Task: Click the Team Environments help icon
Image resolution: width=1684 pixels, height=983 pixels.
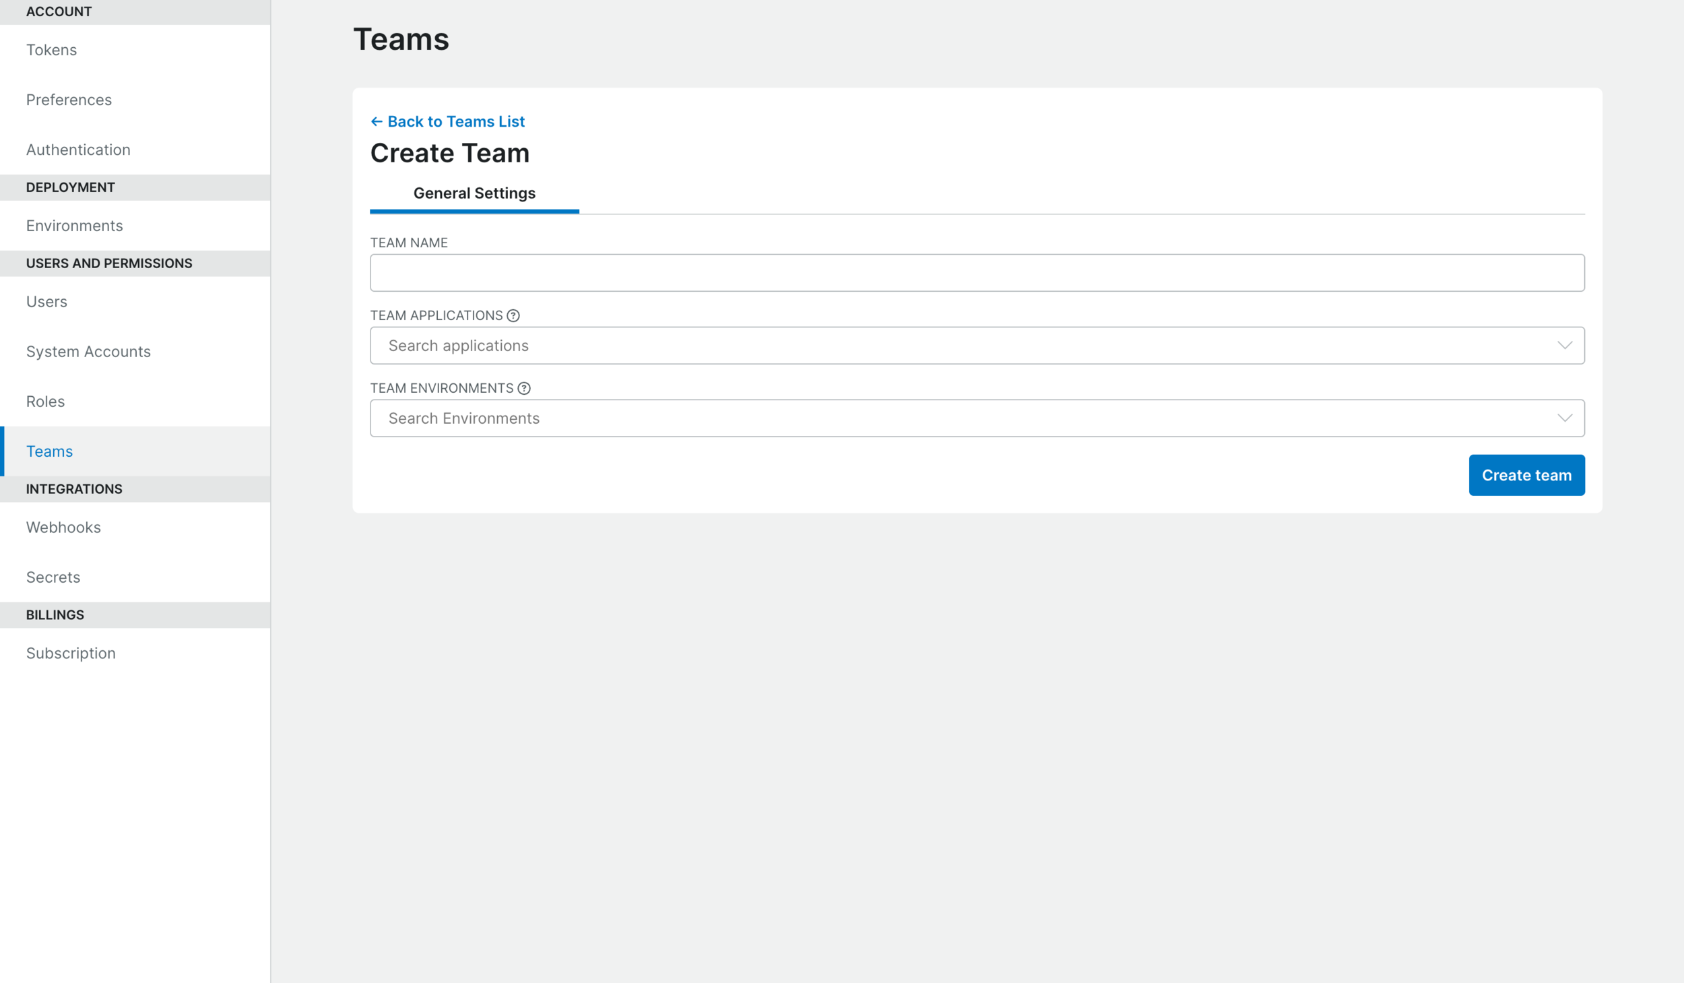Action: [525, 387]
